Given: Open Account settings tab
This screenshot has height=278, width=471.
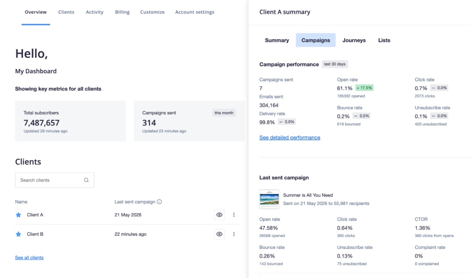Looking at the screenshot, I should tap(195, 12).
